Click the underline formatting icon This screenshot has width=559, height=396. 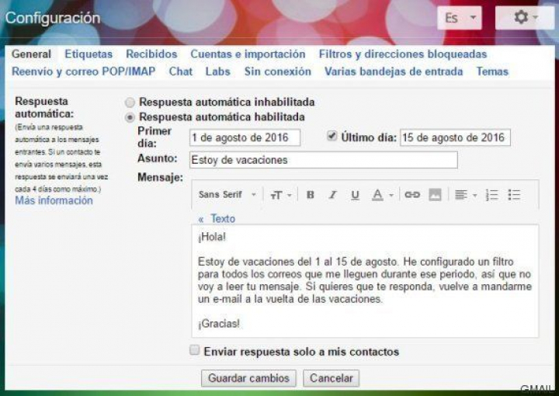[x=355, y=195]
